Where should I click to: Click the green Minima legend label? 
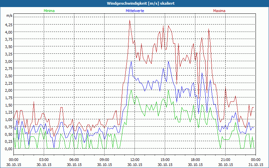coord(49,11)
